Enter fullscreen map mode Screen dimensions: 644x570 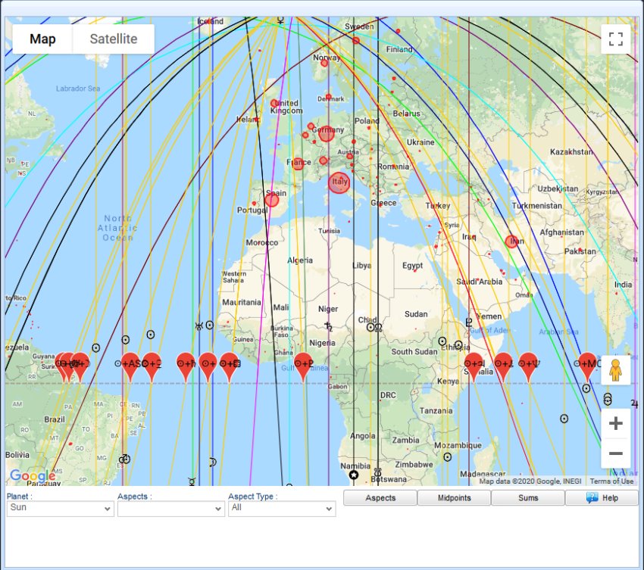coord(615,39)
